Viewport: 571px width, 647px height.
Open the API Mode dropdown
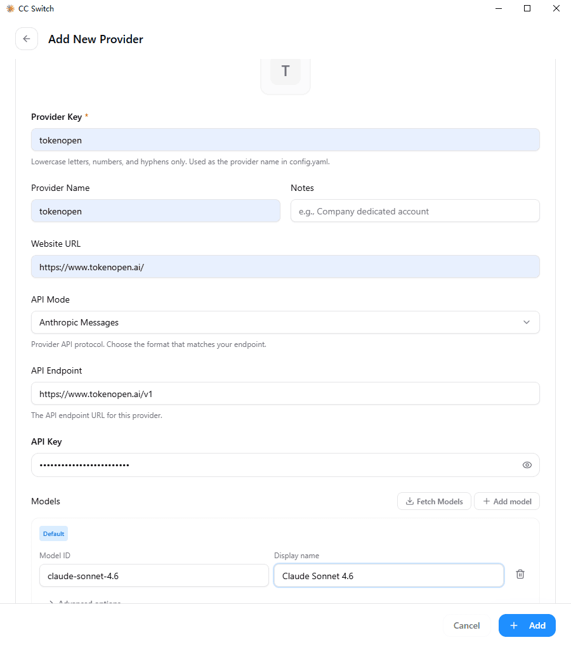pyautogui.click(x=285, y=322)
